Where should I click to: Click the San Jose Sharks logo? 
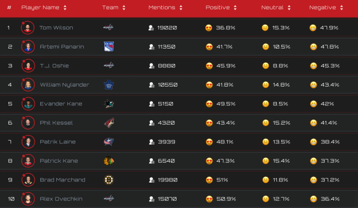pyautogui.click(x=109, y=104)
